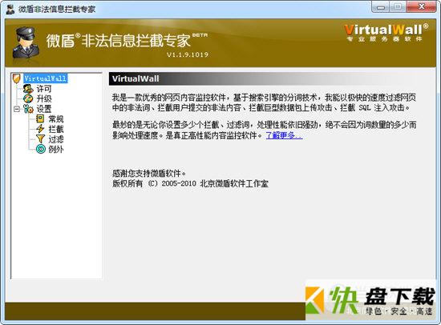Image resolution: width=441 pixels, height=325 pixels.
Task: Click the VirtualWall brand logo in banner
Action: [x=386, y=33]
